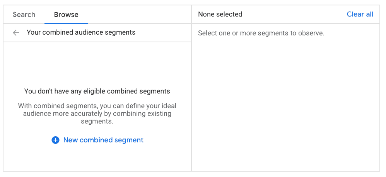Select the Browse tab
Viewport: 386px width, 177px height.
(x=66, y=15)
